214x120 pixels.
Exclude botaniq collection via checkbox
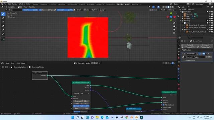pyautogui.click(x=207, y=21)
